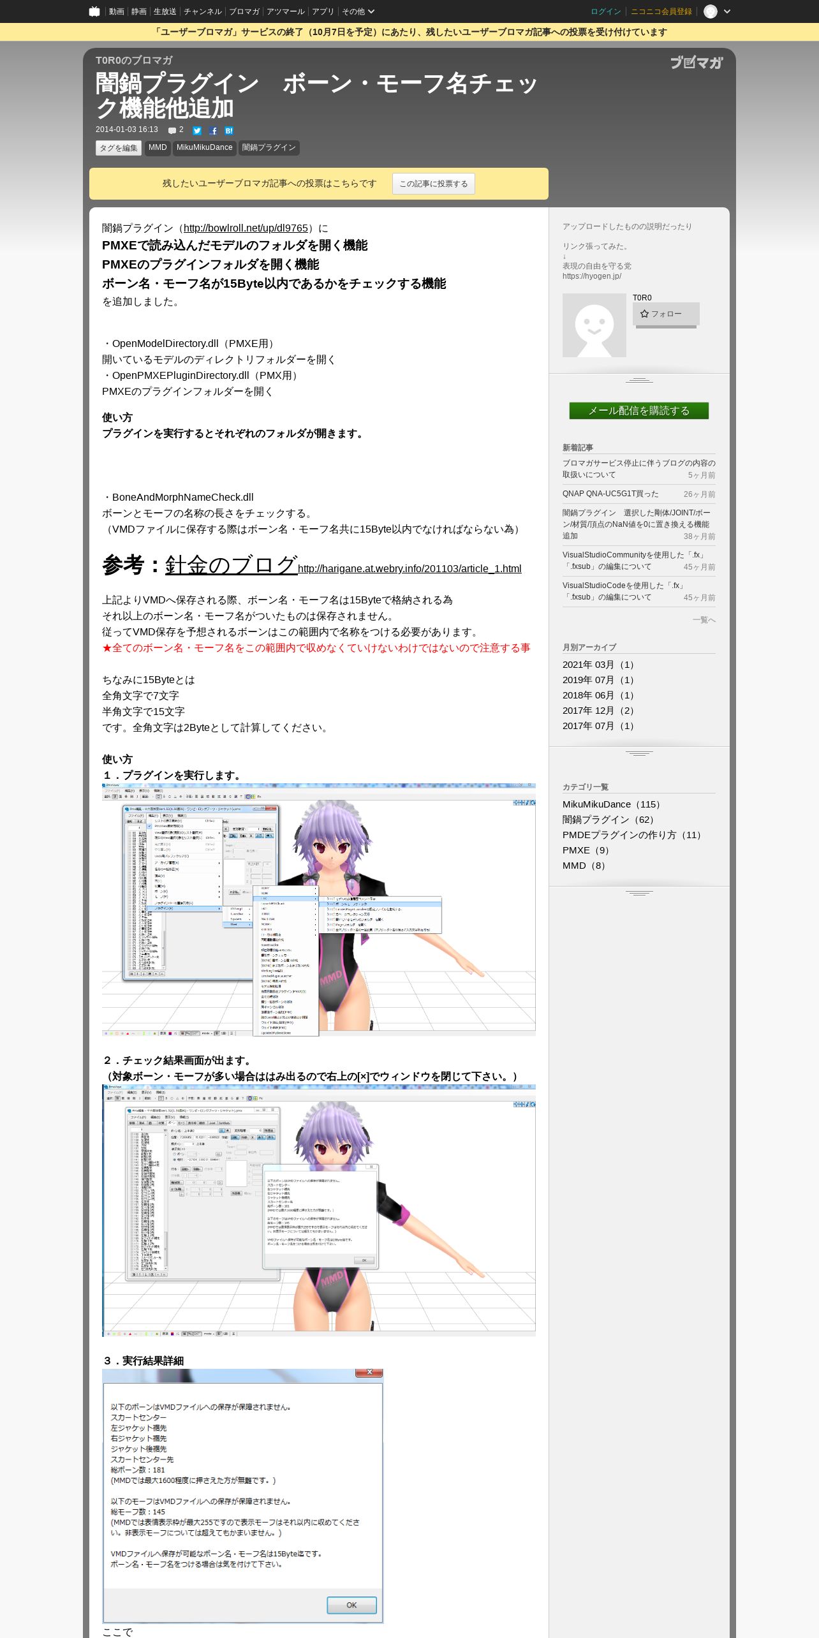Select the 闇鍋プラグイン tag
Image resolution: width=819 pixels, height=1638 pixels.
pyautogui.click(x=269, y=148)
